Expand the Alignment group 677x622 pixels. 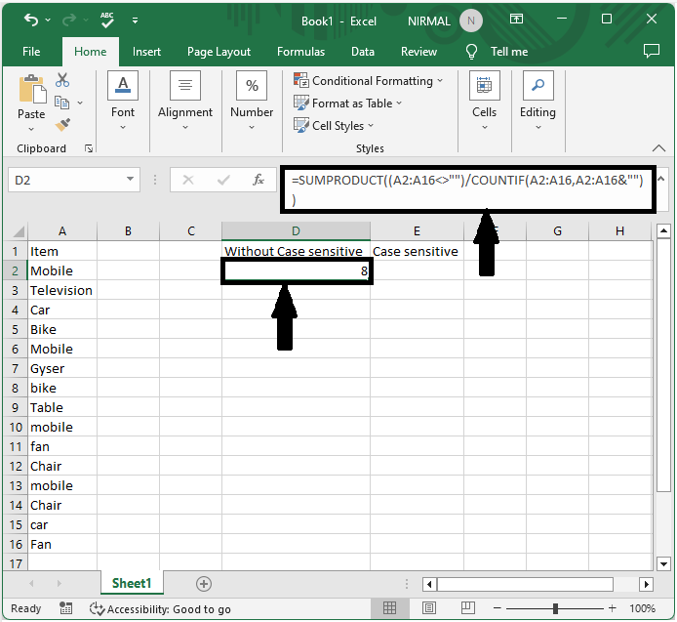pos(184,101)
